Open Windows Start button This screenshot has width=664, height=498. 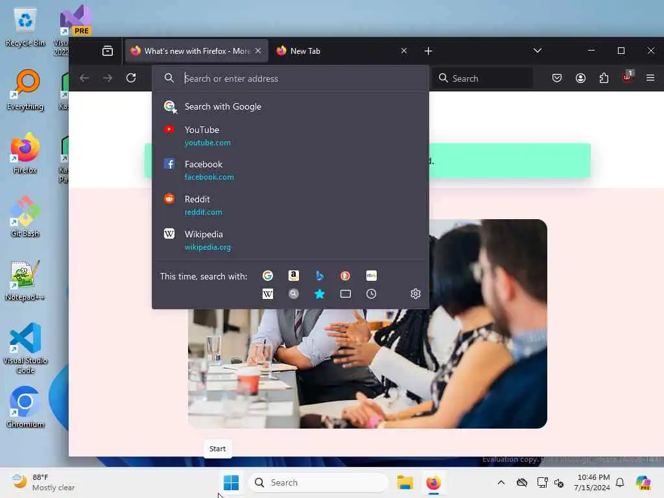click(231, 482)
